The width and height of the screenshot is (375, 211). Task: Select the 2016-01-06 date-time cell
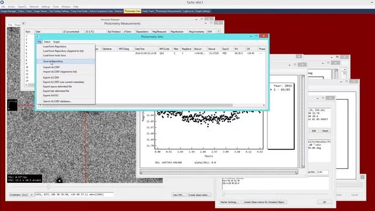click(146, 53)
